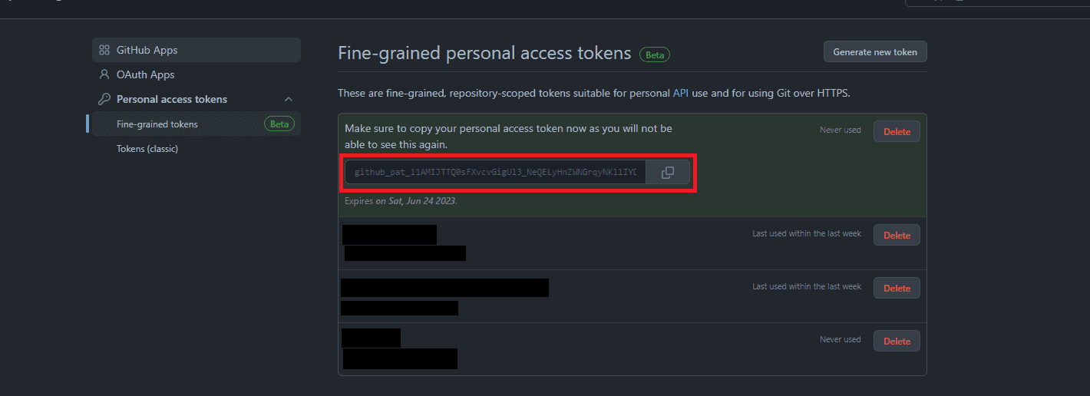Follow the API link in the description
This screenshot has width=1090, height=396.
[680, 93]
